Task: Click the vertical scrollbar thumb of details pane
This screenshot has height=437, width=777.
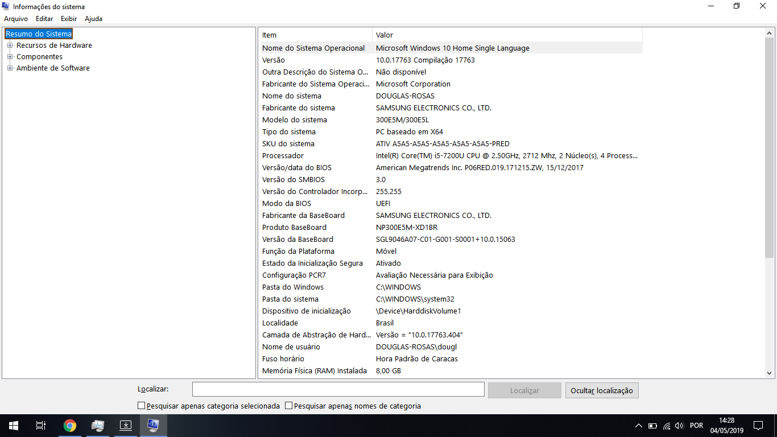Action: tap(770, 148)
